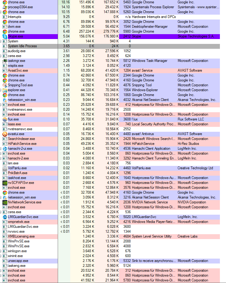Viewport: 226px width, 283px height.
Task: Click 'Sysinternals - www.sysinter...' company text
Action: coord(198,7)
